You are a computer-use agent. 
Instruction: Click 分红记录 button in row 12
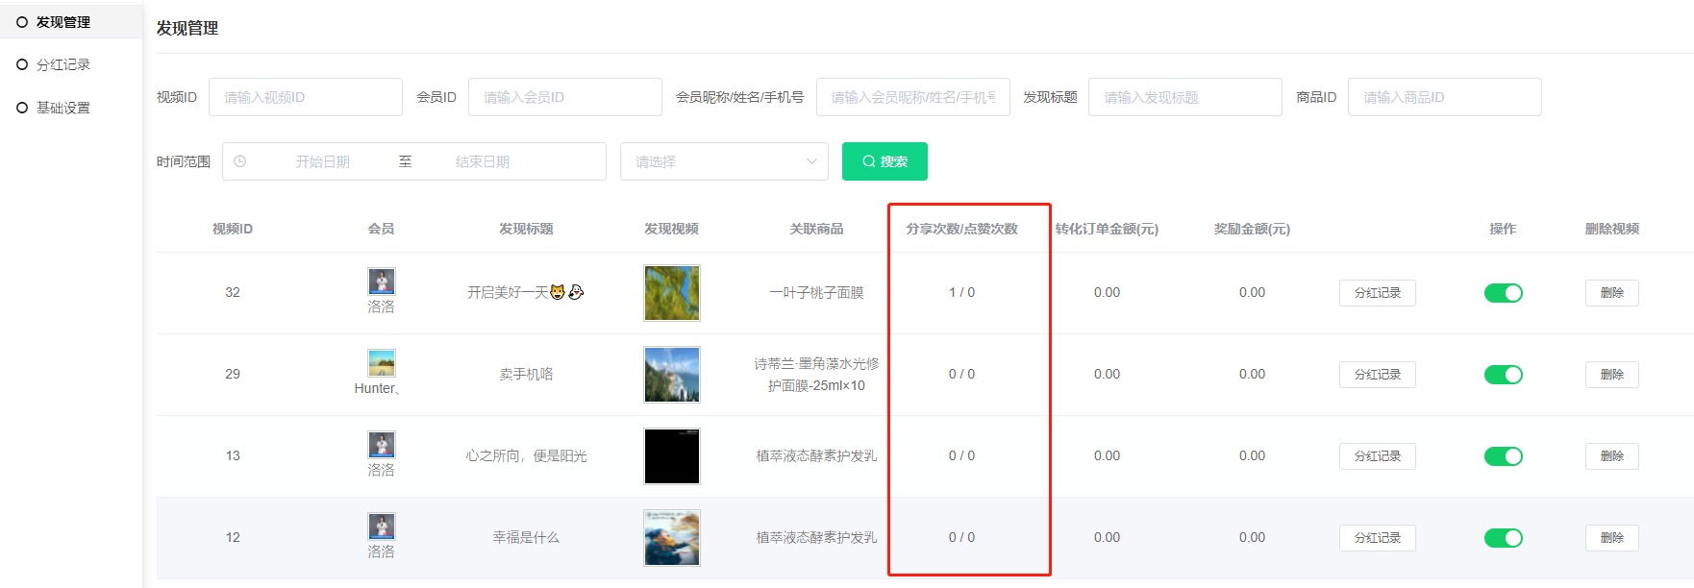1378,538
